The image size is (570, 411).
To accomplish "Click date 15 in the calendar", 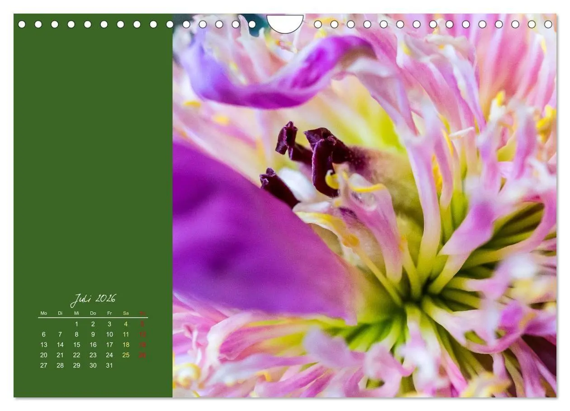I will (x=76, y=345).
